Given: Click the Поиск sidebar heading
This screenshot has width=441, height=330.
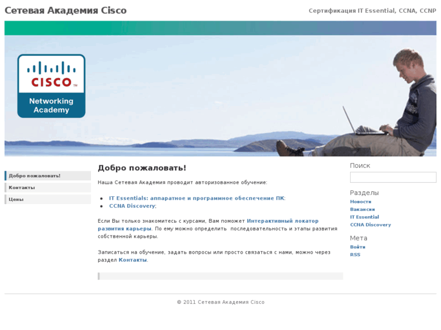Looking at the screenshot, I should tap(360, 166).
